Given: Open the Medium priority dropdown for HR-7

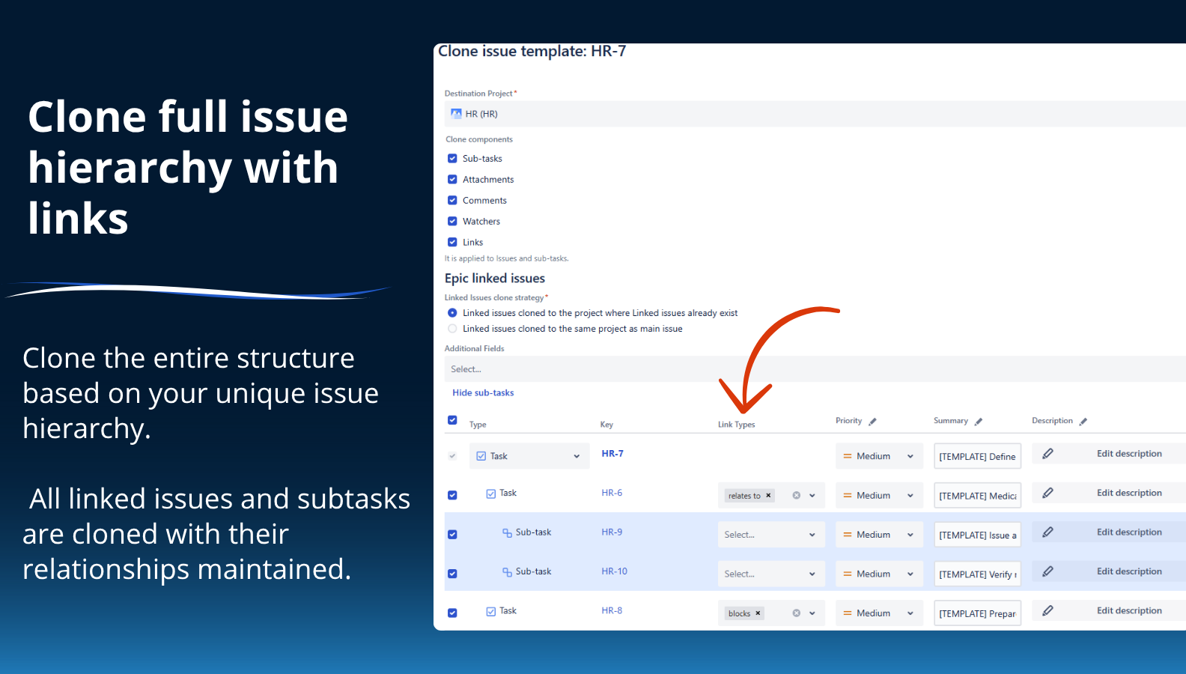Looking at the screenshot, I should tap(880, 456).
